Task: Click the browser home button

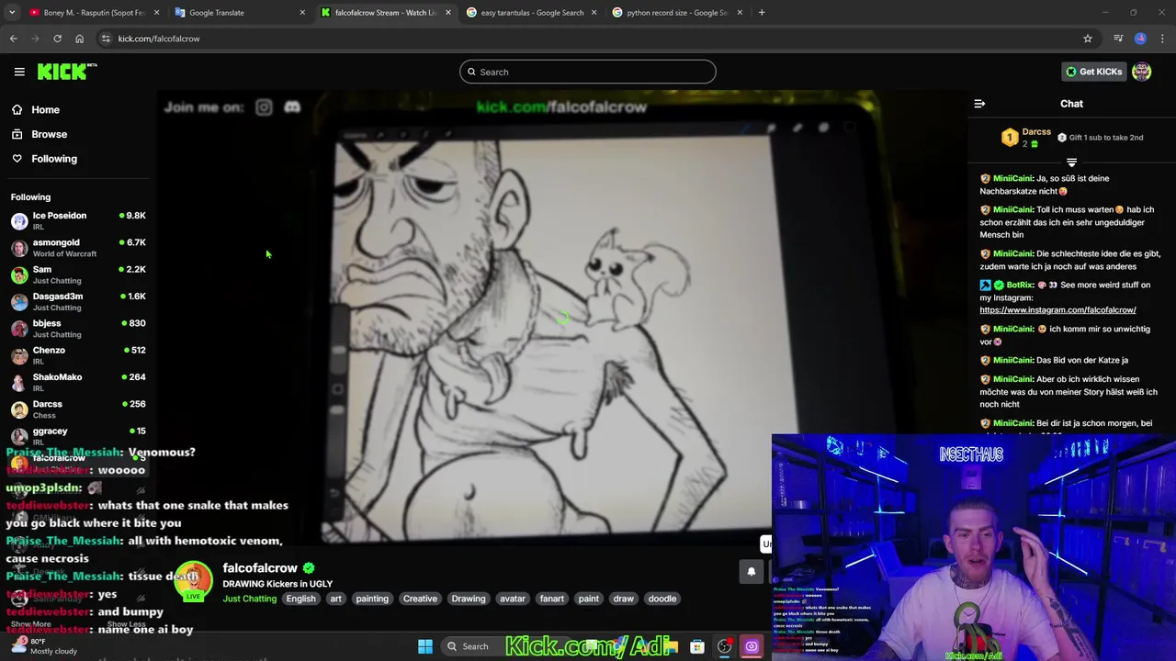Action: pyautogui.click(x=79, y=39)
